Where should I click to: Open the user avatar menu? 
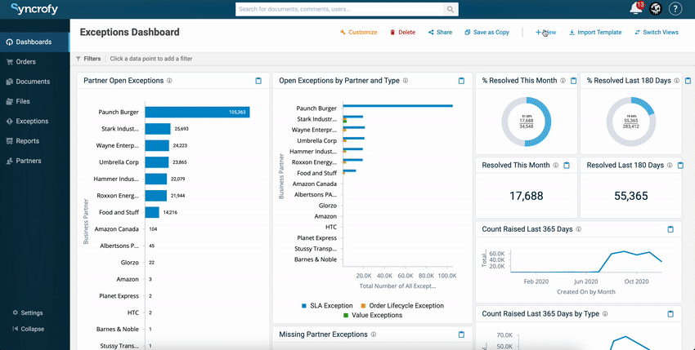[656, 8]
